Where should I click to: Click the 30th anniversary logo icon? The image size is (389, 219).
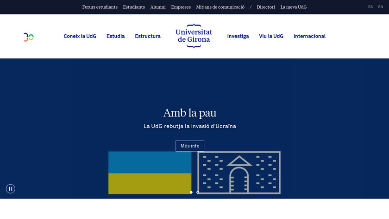point(29,37)
